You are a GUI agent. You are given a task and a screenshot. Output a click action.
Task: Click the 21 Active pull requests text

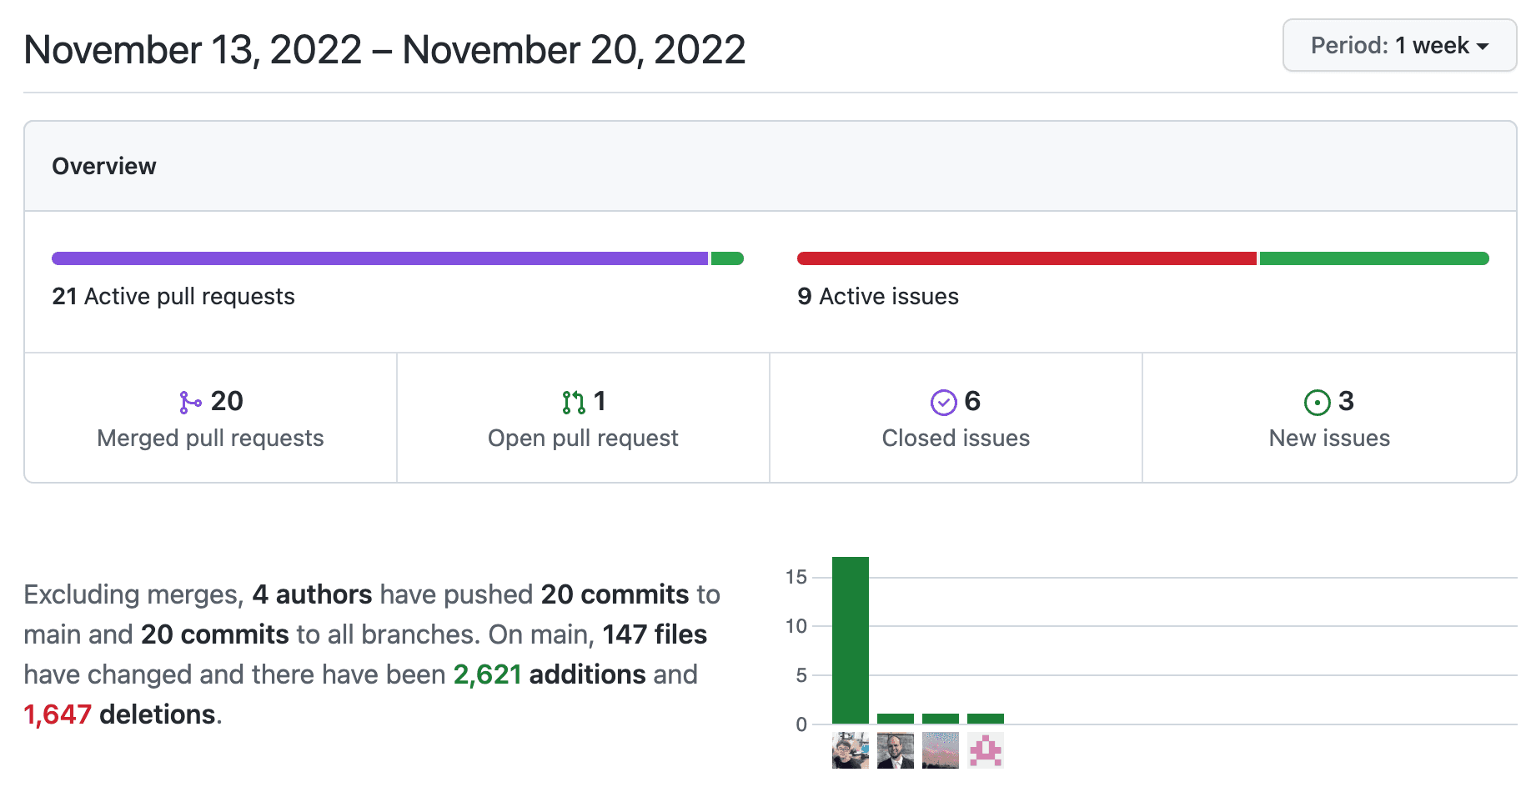click(x=173, y=297)
